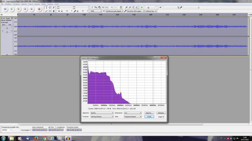Image resolution: width=252 pixels, height=141 pixels.
Task: Click the Ridisegna button
Action: tap(161, 113)
